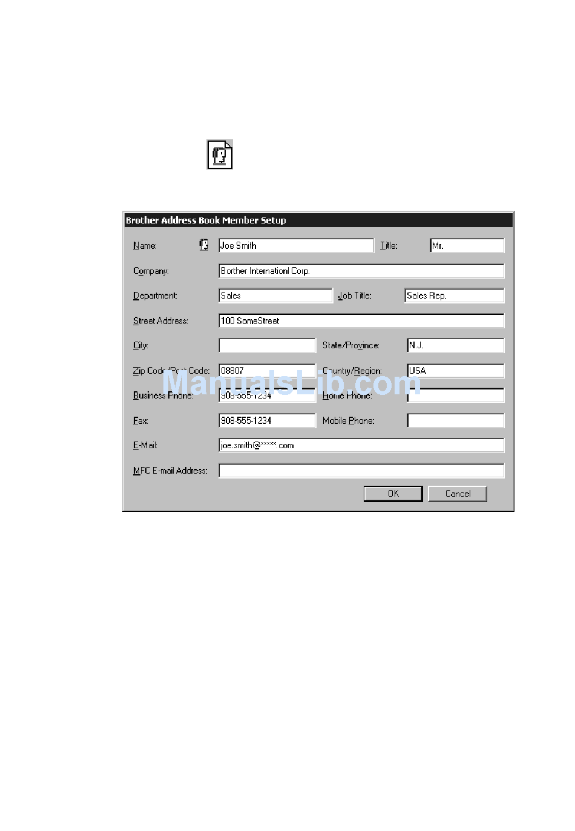Viewport: 575px width, 831px height.
Task: Click the Name field containing Joe Smith
Action: 296,245
